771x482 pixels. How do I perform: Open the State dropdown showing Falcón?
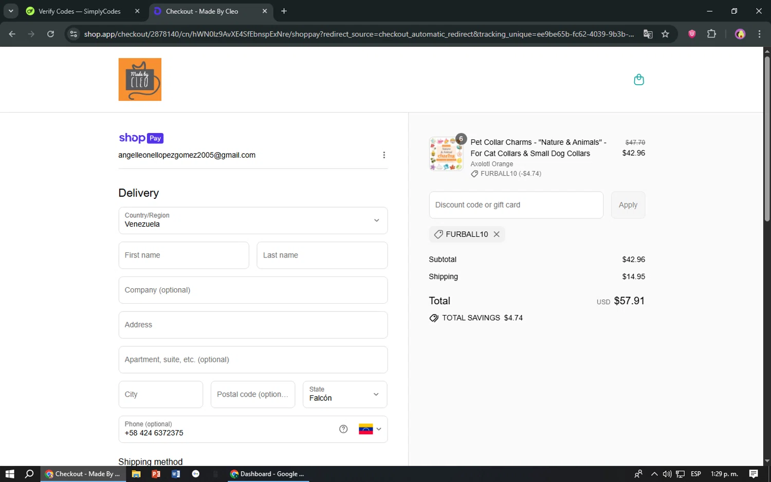click(345, 394)
